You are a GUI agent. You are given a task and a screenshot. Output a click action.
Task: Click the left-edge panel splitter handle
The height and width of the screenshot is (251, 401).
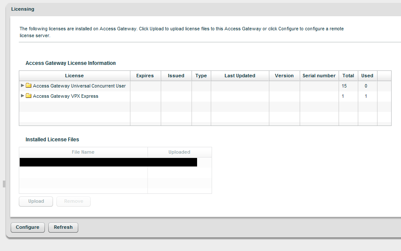tap(4, 184)
